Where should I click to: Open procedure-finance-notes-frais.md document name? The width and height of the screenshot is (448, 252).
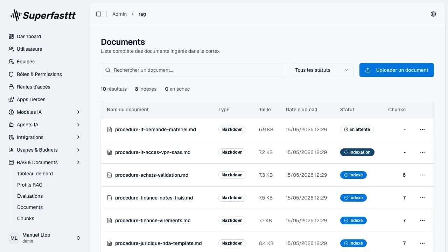154,198
